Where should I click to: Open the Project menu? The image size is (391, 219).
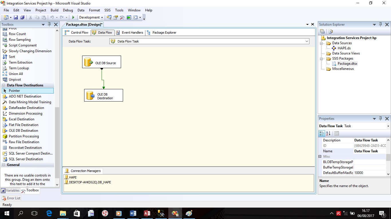coord(41,10)
